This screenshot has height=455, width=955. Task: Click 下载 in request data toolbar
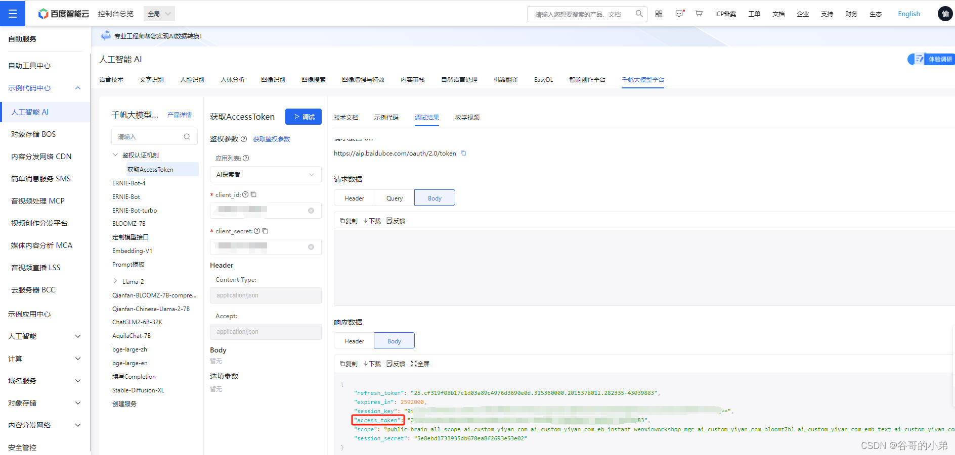372,221
